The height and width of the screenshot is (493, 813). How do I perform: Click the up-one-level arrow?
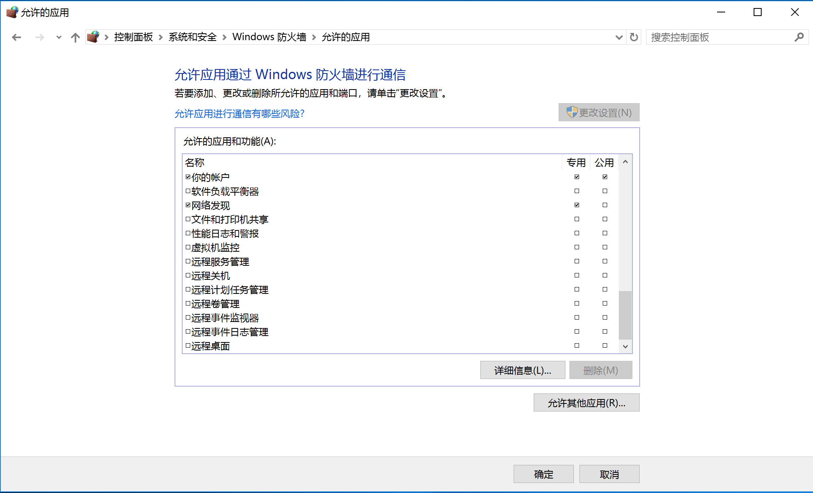[75, 37]
